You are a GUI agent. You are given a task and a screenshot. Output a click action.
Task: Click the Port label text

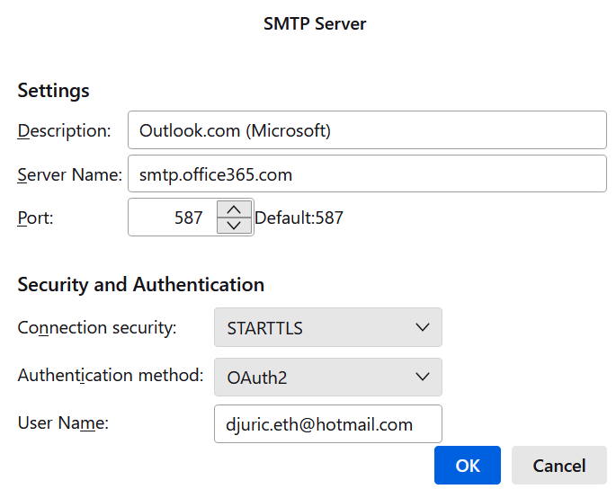36,218
